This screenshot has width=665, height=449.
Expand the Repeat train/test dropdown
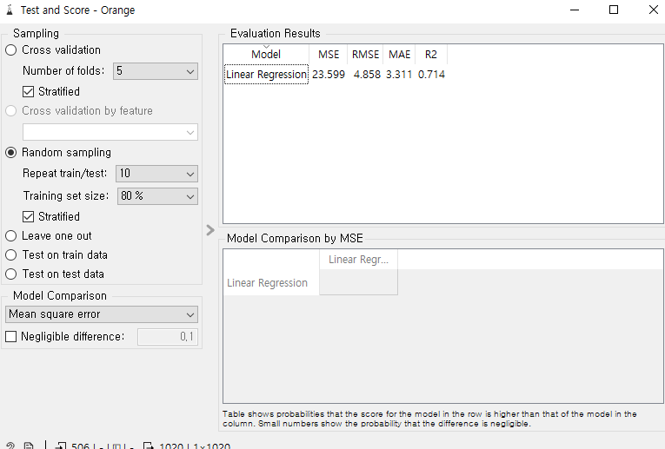[156, 174]
